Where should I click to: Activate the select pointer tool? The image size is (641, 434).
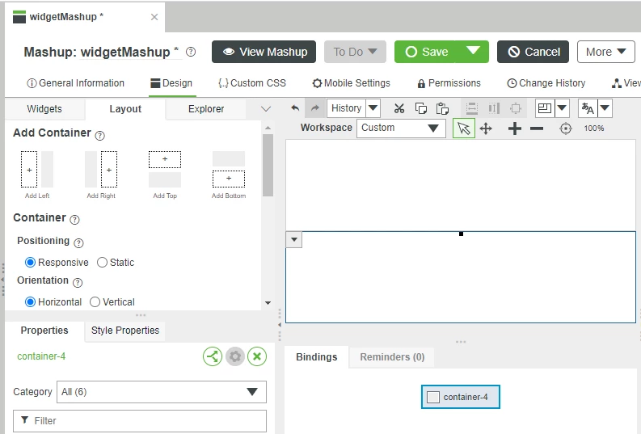coord(464,129)
